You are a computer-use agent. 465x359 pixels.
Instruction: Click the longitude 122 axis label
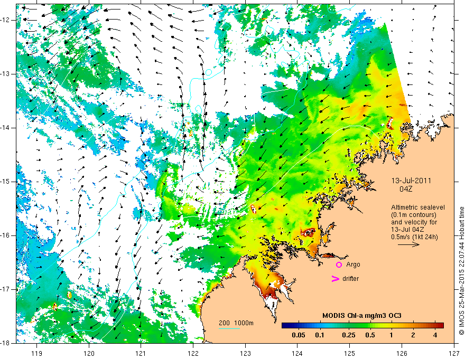(x=193, y=353)
